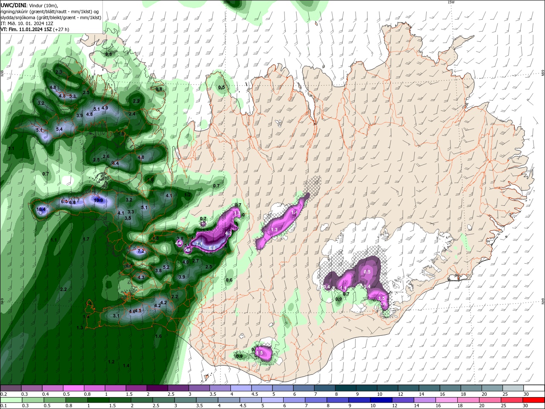Click the 6.0 value label on map
Viewport: 545px width, 409px height.
pyautogui.click(x=212, y=248)
